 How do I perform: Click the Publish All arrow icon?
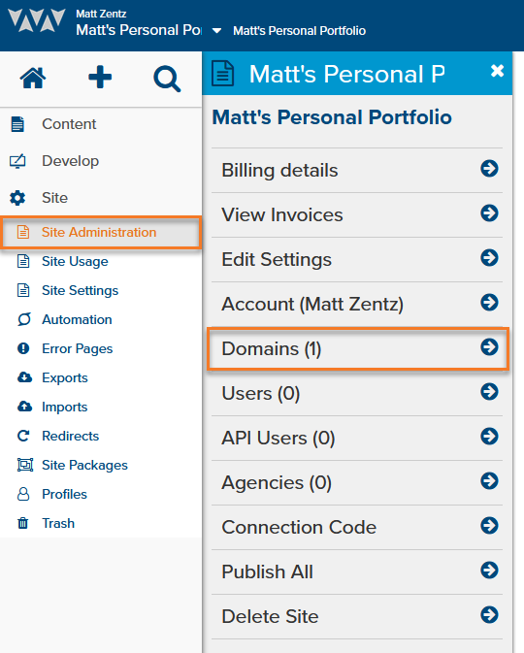click(x=489, y=571)
